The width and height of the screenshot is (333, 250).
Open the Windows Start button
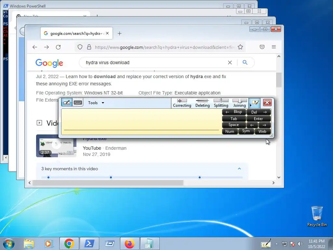tap(9, 243)
